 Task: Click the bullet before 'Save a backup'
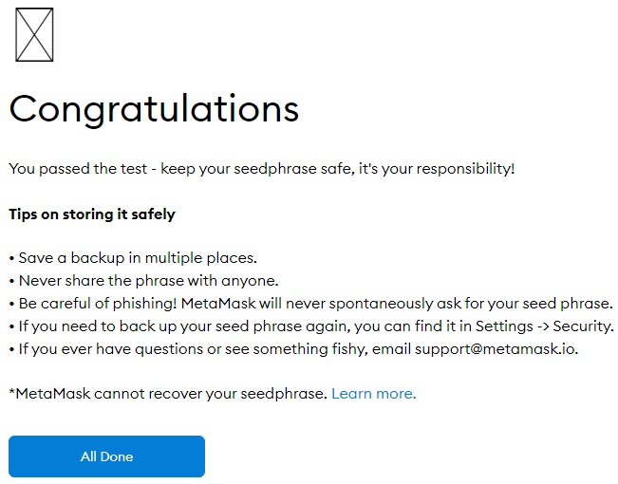[x=11, y=259]
